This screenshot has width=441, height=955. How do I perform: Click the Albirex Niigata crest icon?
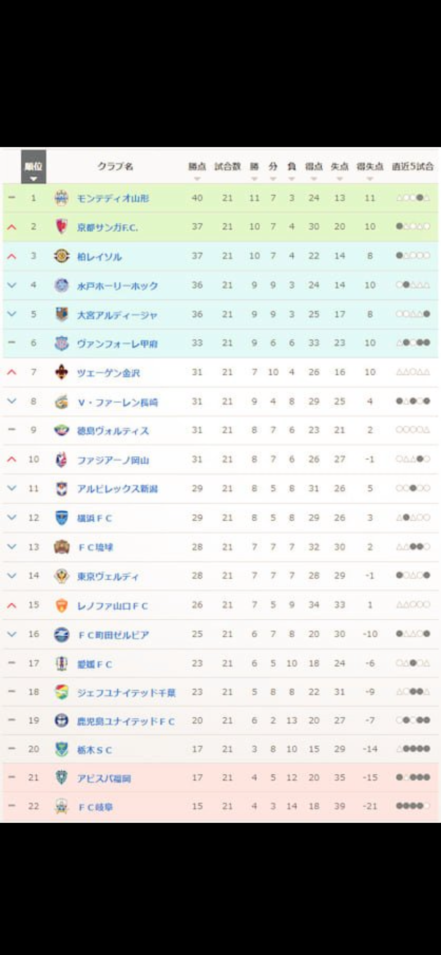(62, 488)
